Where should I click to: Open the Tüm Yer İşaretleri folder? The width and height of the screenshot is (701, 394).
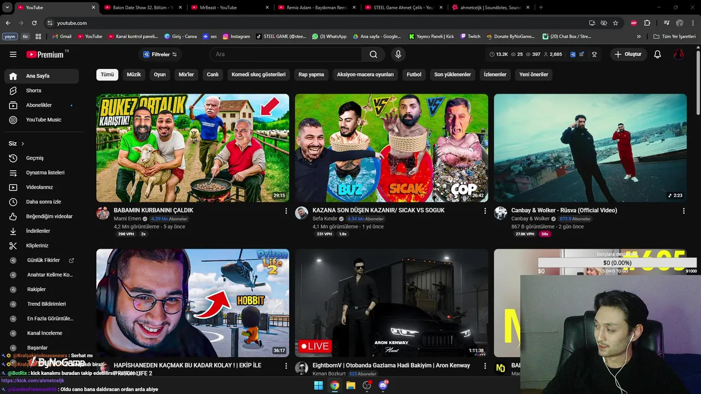(675, 36)
